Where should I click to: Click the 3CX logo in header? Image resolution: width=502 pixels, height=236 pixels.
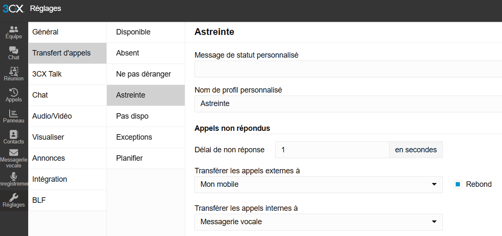pyautogui.click(x=13, y=9)
